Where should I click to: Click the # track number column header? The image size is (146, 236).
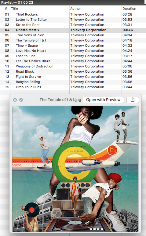click(7, 9)
